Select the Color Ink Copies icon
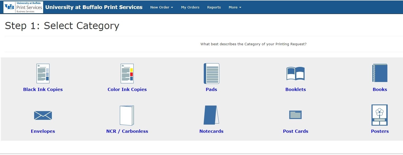The height and width of the screenshot is (155, 403). pyautogui.click(x=127, y=74)
